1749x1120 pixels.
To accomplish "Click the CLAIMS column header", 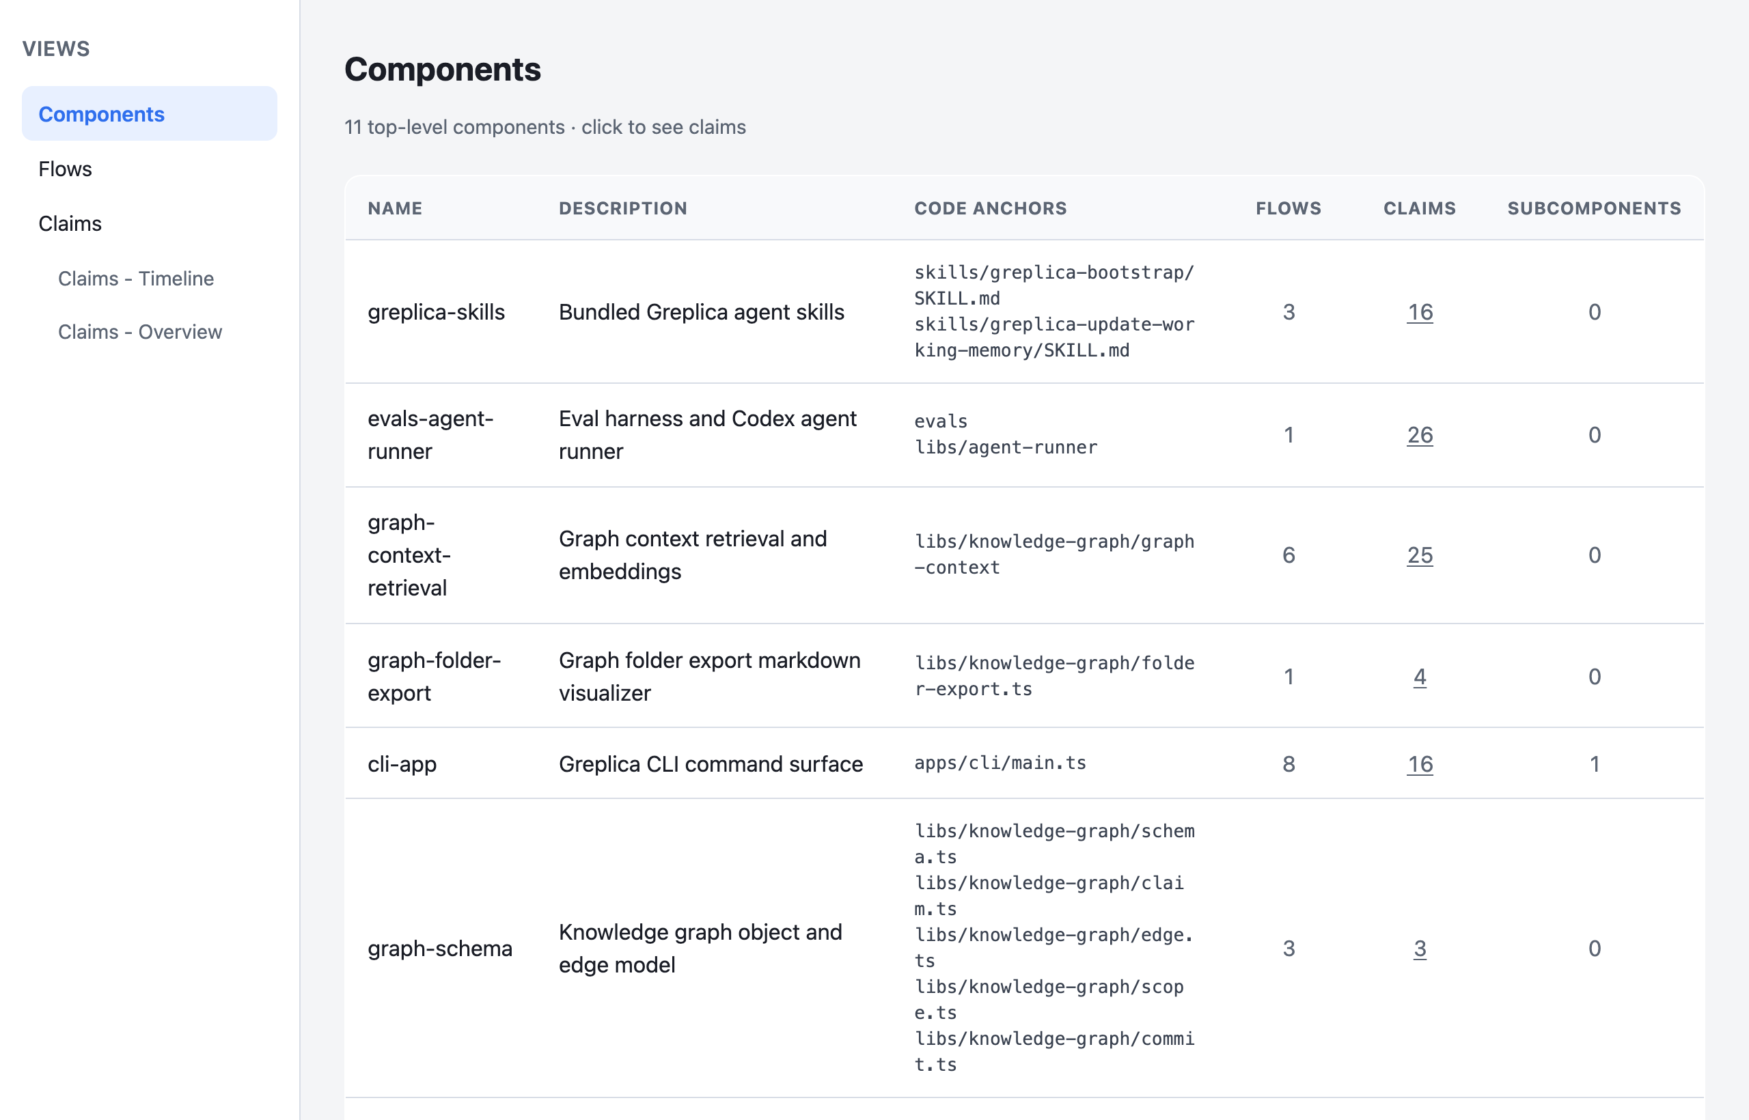I will click(1420, 208).
